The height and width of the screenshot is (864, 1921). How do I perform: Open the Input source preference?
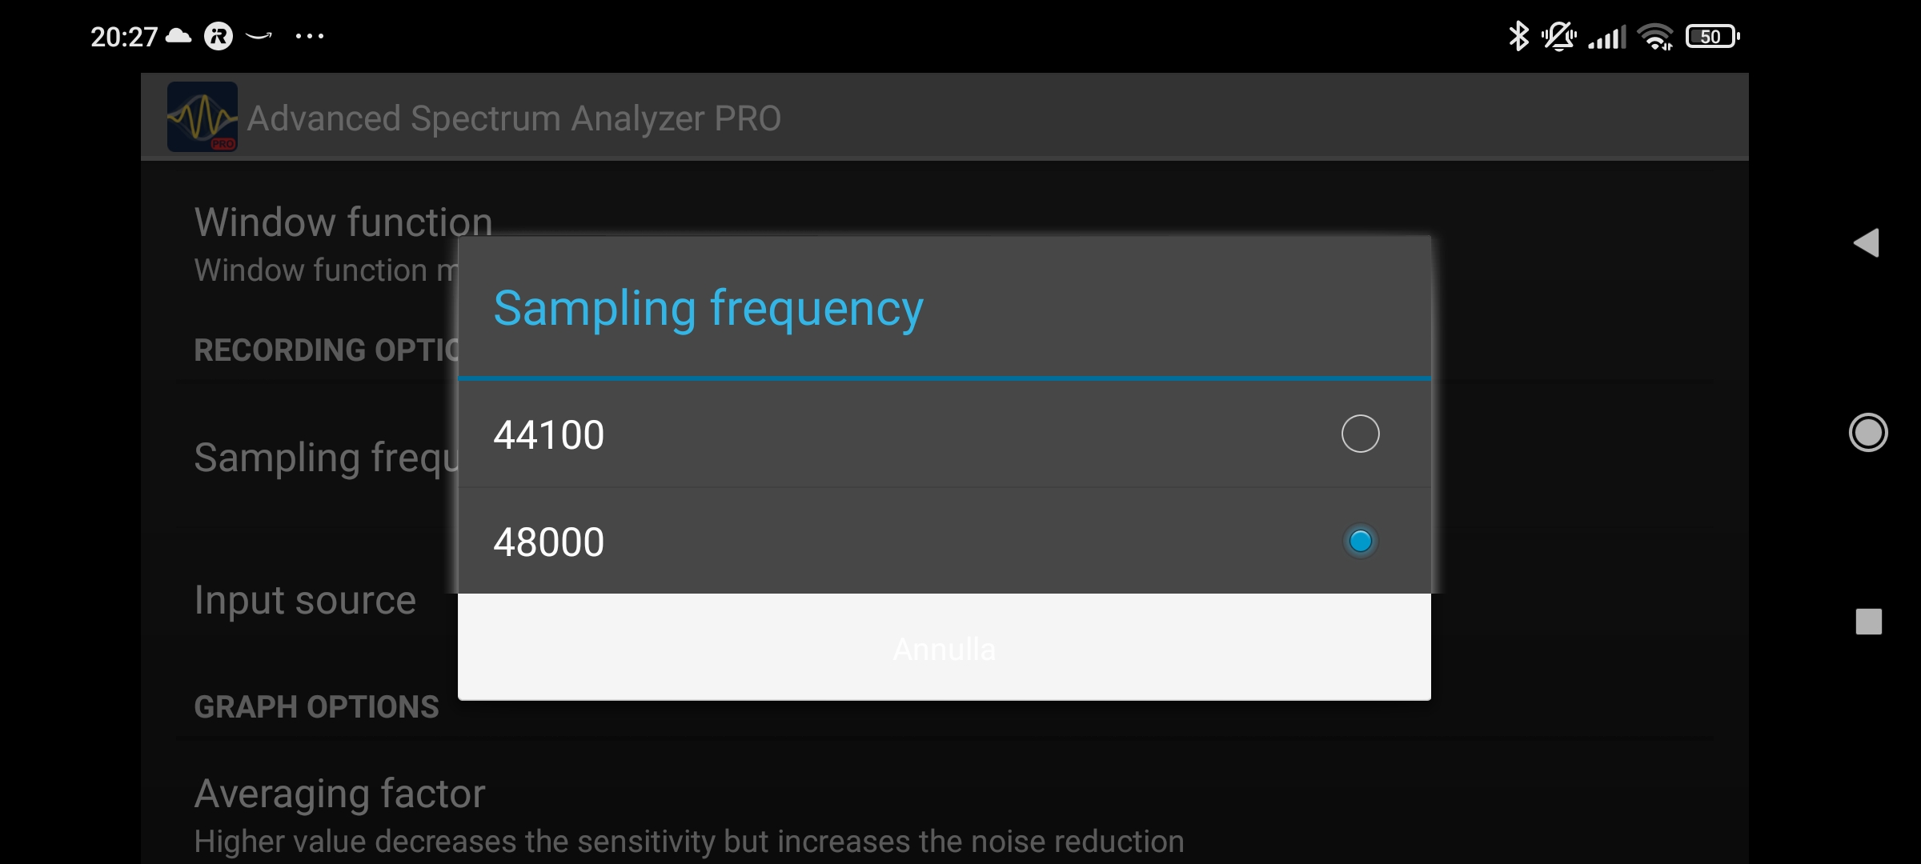tap(305, 600)
